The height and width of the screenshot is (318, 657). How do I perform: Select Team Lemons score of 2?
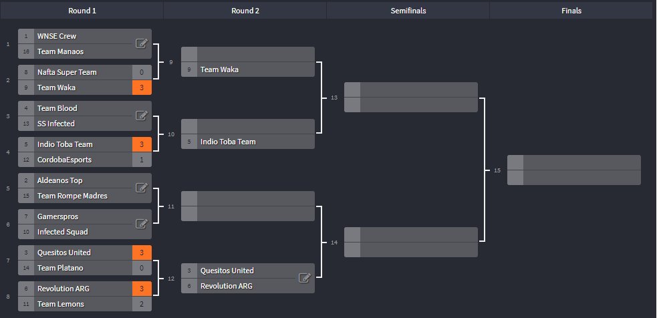[142, 304]
